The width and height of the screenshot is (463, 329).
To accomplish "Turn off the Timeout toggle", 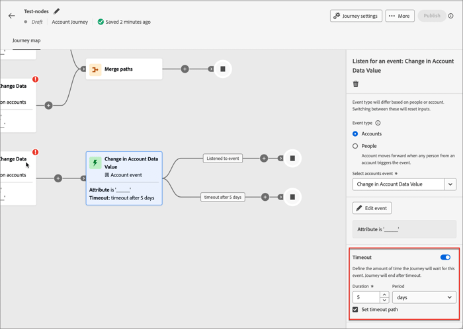I will (x=445, y=257).
